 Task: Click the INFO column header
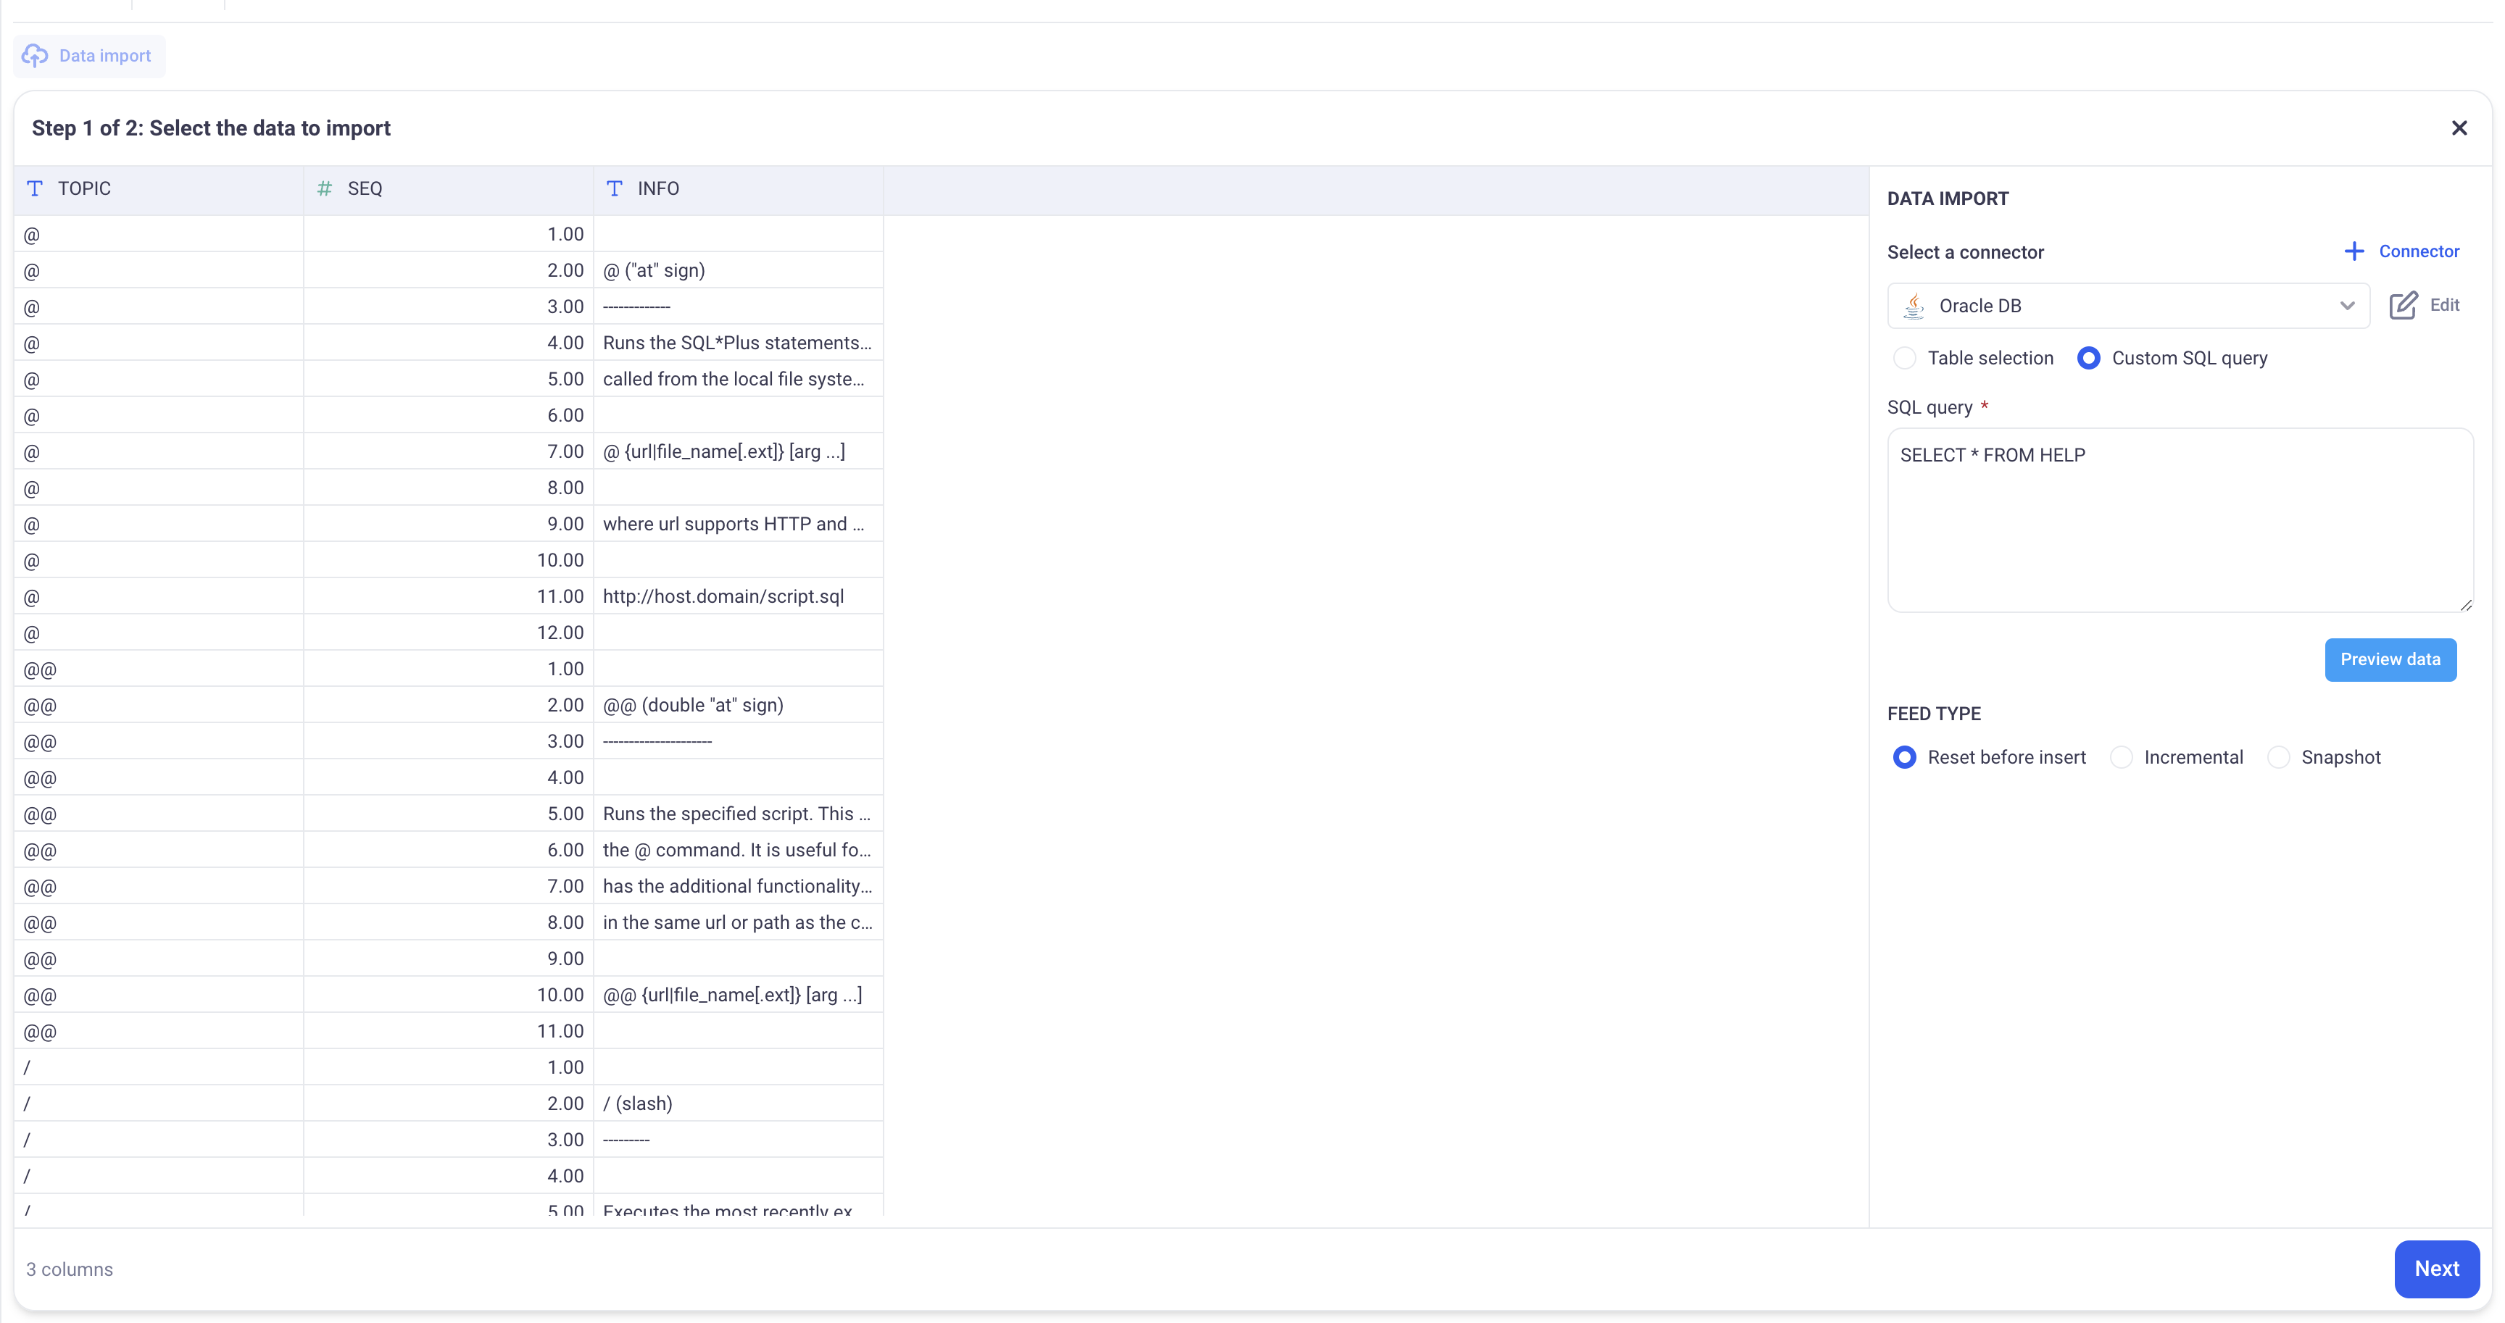point(737,188)
